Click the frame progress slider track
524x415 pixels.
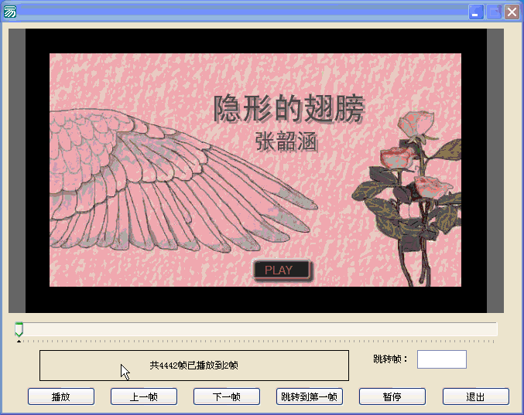(x=256, y=329)
